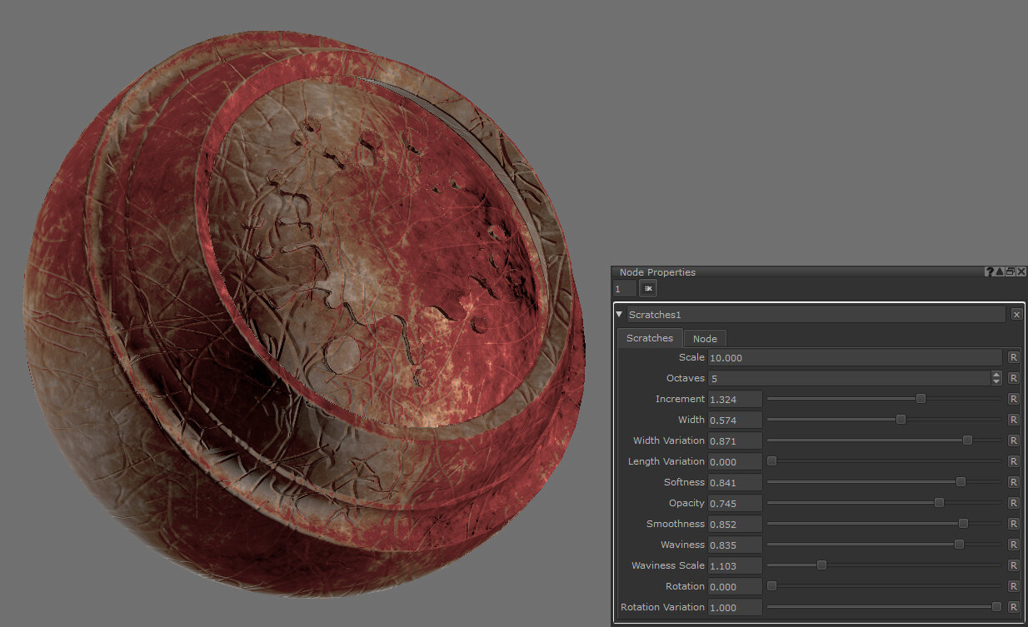Click the Octaves spinner arrows

tap(996, 378)
